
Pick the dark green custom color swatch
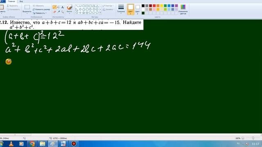click(143, 13)
